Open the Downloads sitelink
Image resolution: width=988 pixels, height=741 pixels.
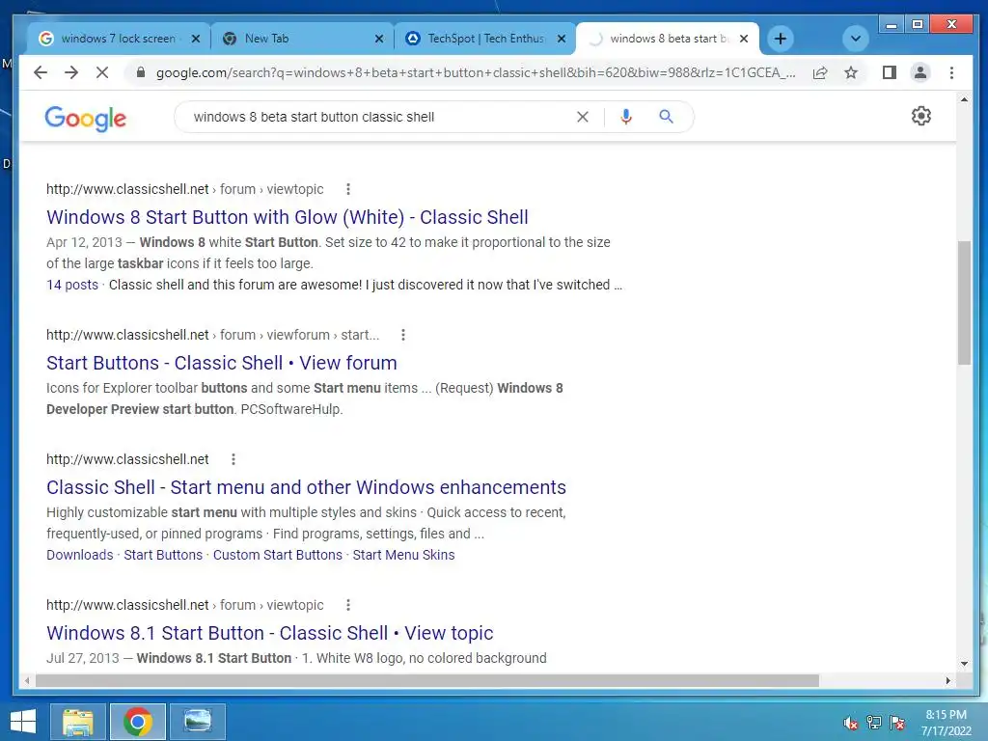pyautogui.click(x=80, y=555)
